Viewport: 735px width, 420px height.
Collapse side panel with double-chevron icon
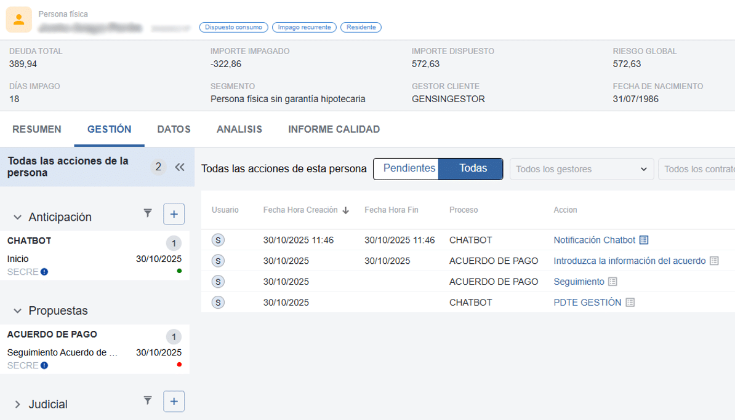(180, 167)
